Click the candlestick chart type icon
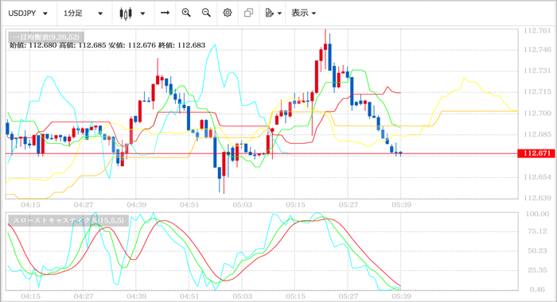Viewport: 557px width, 302px height. click(126, 14)
